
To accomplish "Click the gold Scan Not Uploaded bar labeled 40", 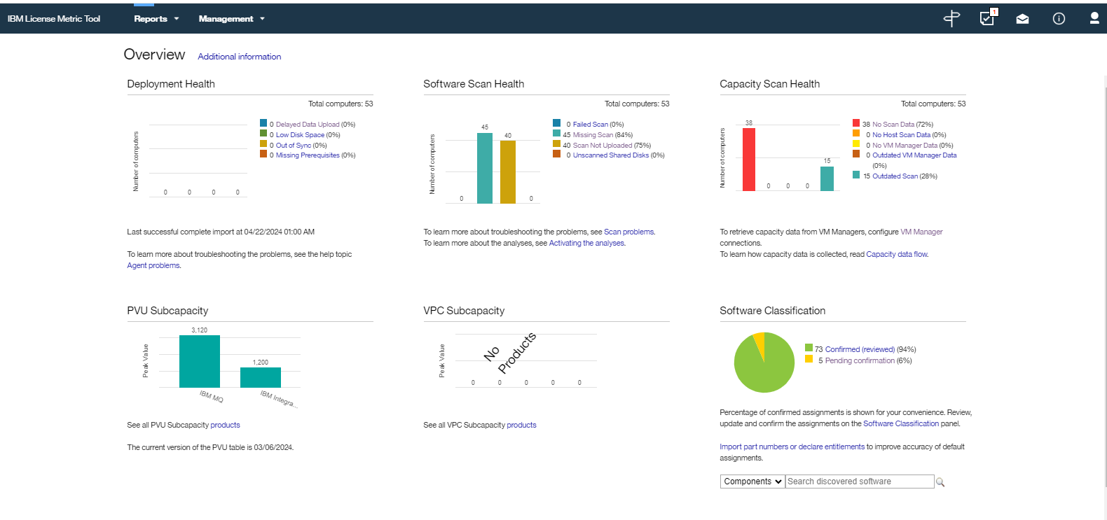I will click(508, 172).
